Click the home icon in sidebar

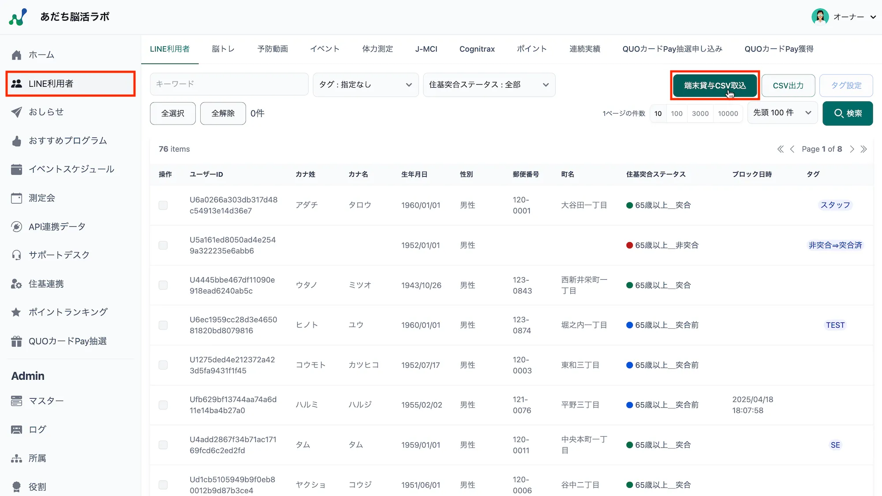pyautogui.click(x=16, y=55)
